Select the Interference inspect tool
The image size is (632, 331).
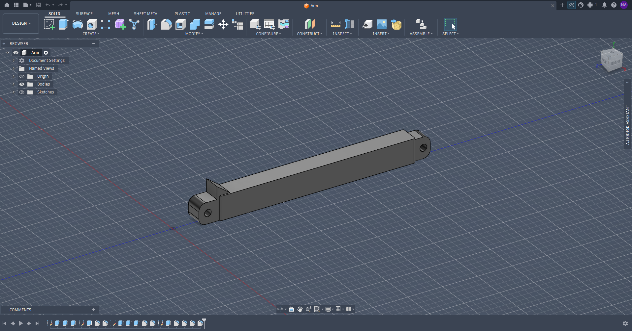(350, 24)
